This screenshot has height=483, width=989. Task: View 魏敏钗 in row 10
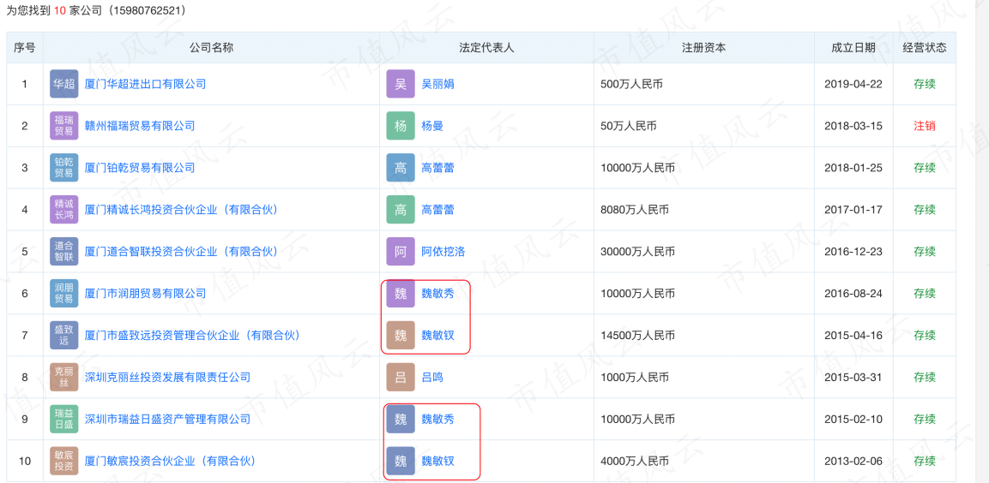pyautogui.click(x=437, y=461)
